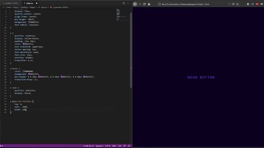Click the editor vertical scrollbar thumb
The image size is (264, 148).
[131, 50]
